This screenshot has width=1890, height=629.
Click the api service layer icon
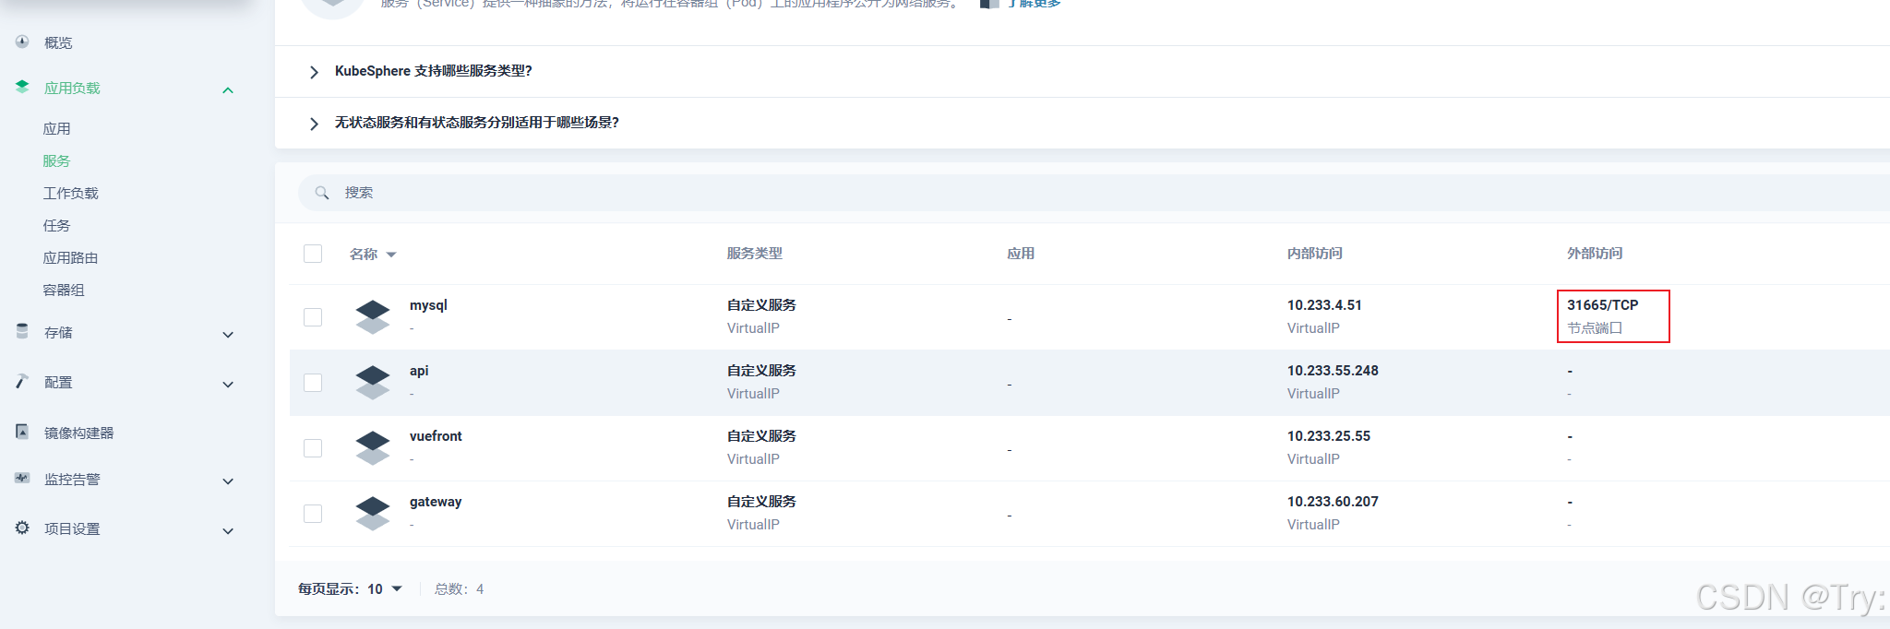373,382
